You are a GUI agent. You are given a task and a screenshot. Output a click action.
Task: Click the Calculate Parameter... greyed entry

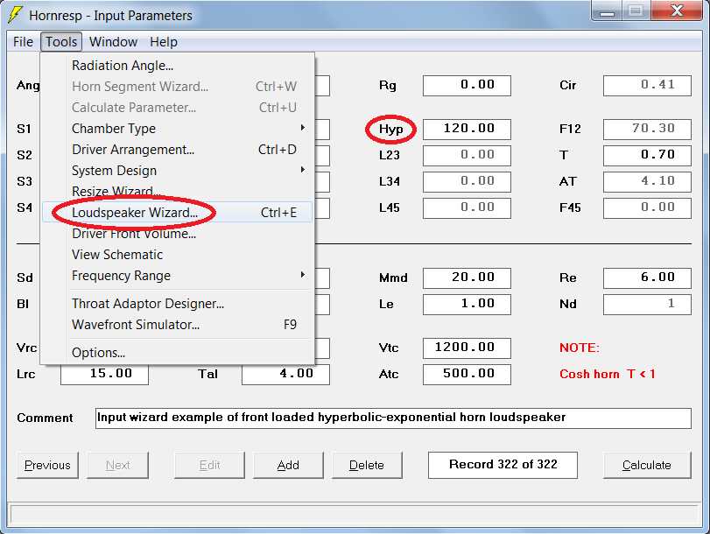(x=177, y=108)
